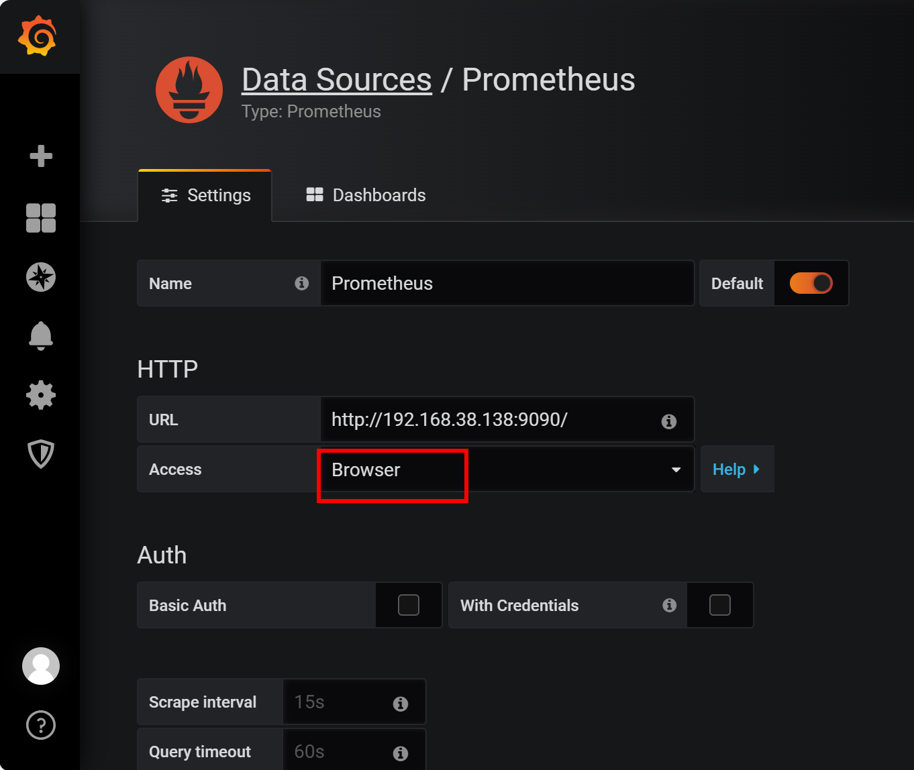
Task: Open the Configuration gear icon
Action: click(41, 395)
